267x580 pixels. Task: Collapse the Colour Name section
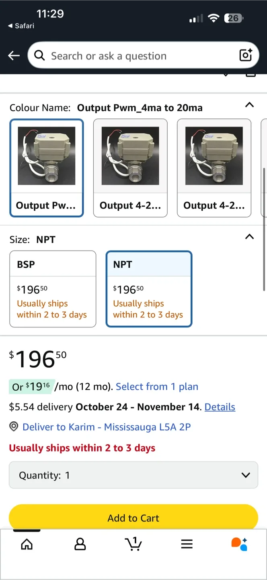[249, 105]
